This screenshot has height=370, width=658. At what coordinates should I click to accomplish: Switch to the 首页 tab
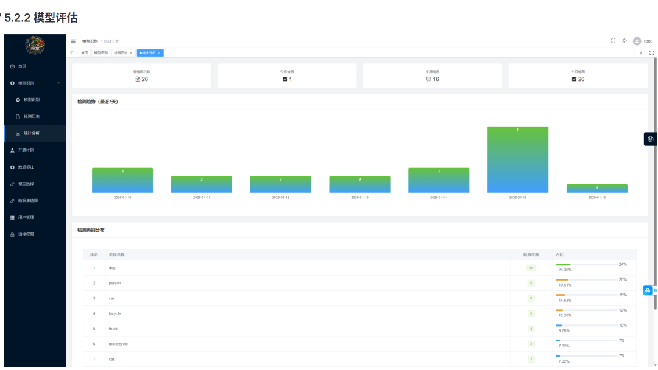[x=84, y=53]
